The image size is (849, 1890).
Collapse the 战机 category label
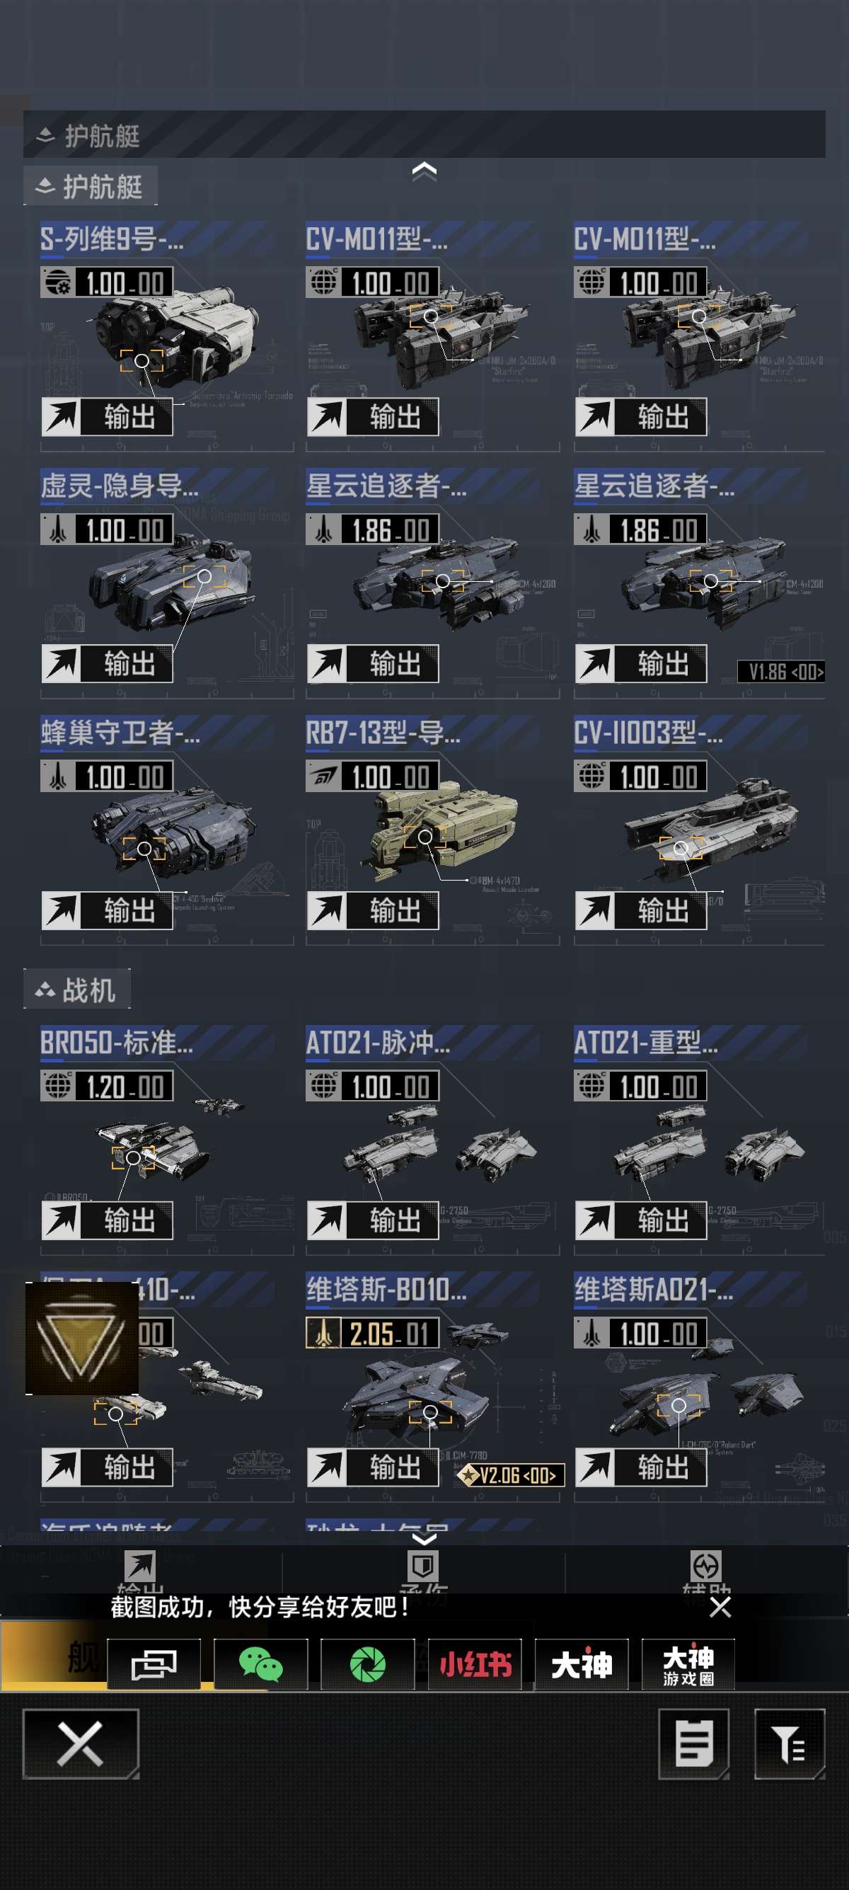click(77, 989)
